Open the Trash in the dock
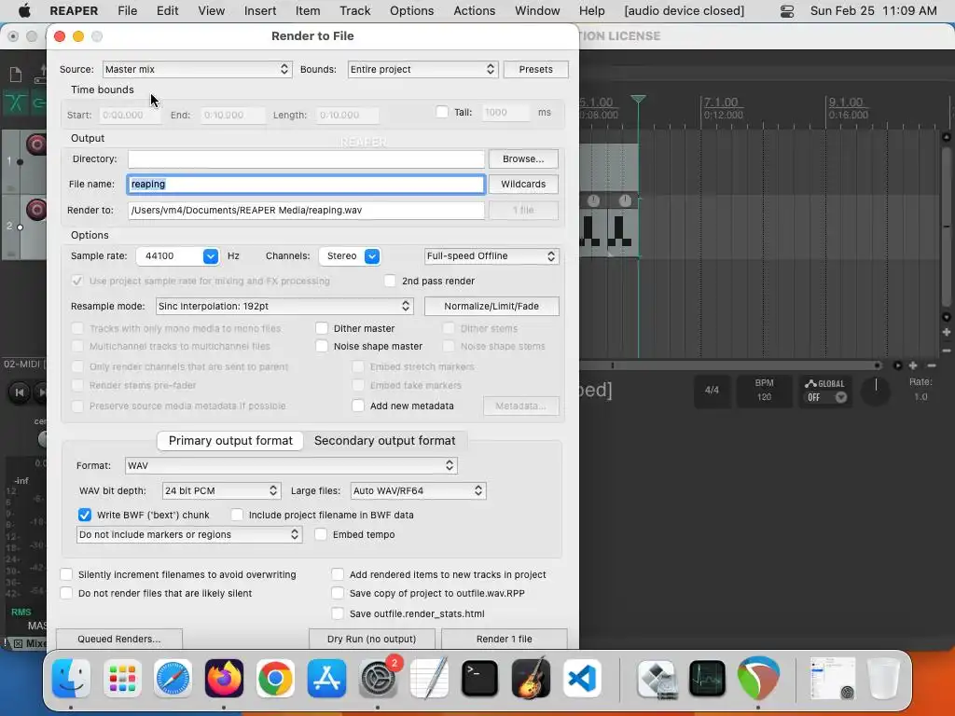This screenshot has height=716, width=955. click(x=883, y=679)
